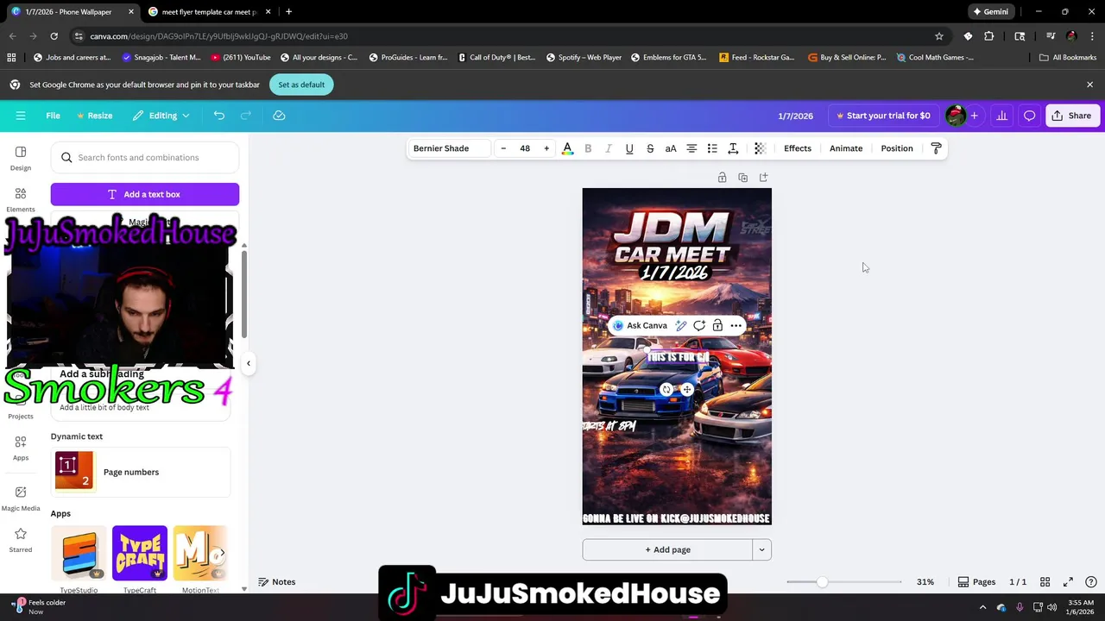Open the Elements sidebar tab
The width and height of the screenshot is (1105, 621).
[x=21, y=200]
